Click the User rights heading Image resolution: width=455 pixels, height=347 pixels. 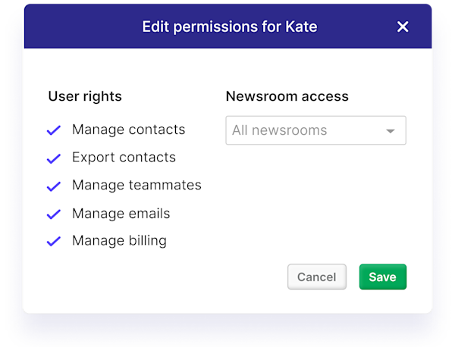point(85,96)
